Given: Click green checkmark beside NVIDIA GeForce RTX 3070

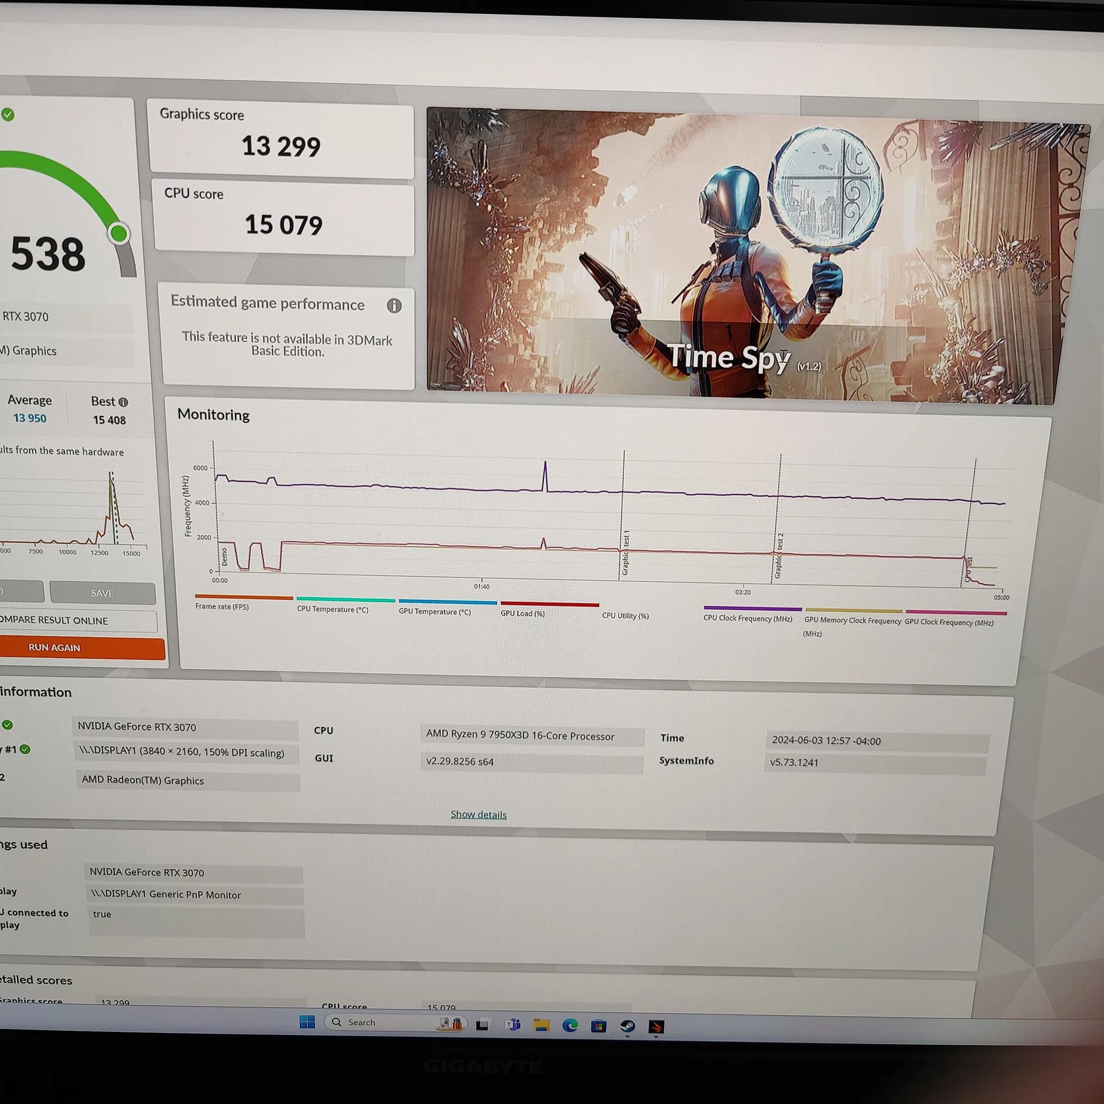Looking at the screenshot, I should pos(7,725).
